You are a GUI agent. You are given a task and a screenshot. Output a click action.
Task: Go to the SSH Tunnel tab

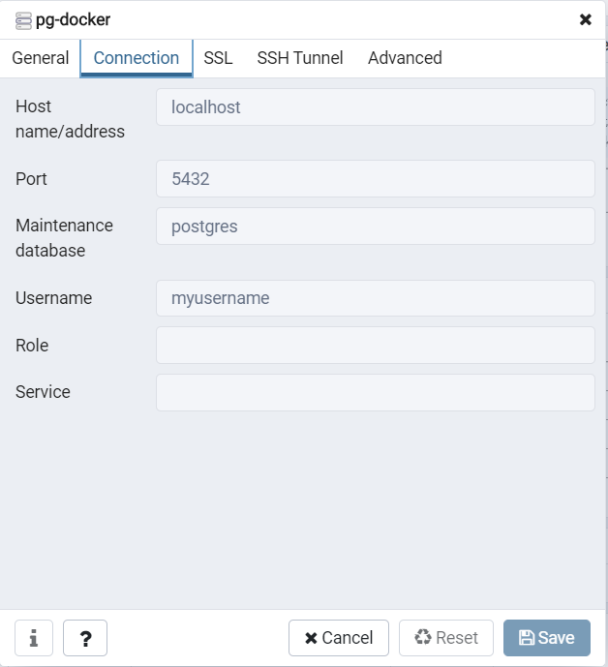click(x=300, y=58)
